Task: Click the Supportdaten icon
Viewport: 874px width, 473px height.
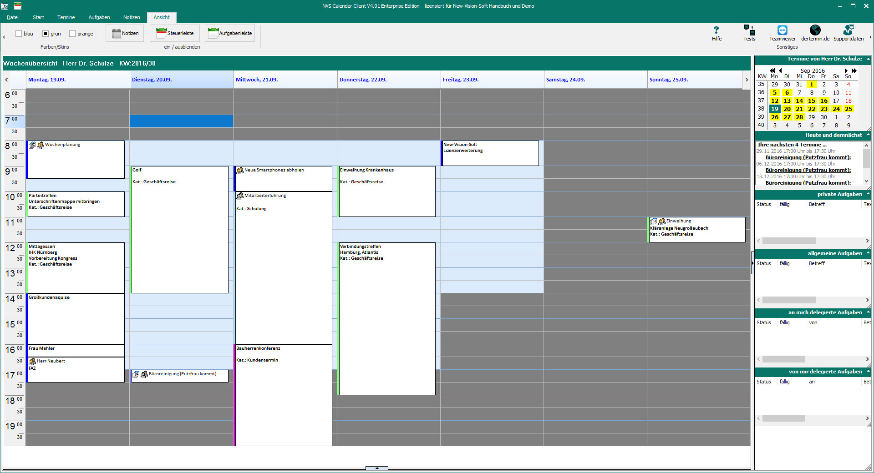Action: click(x=848, y=30)
